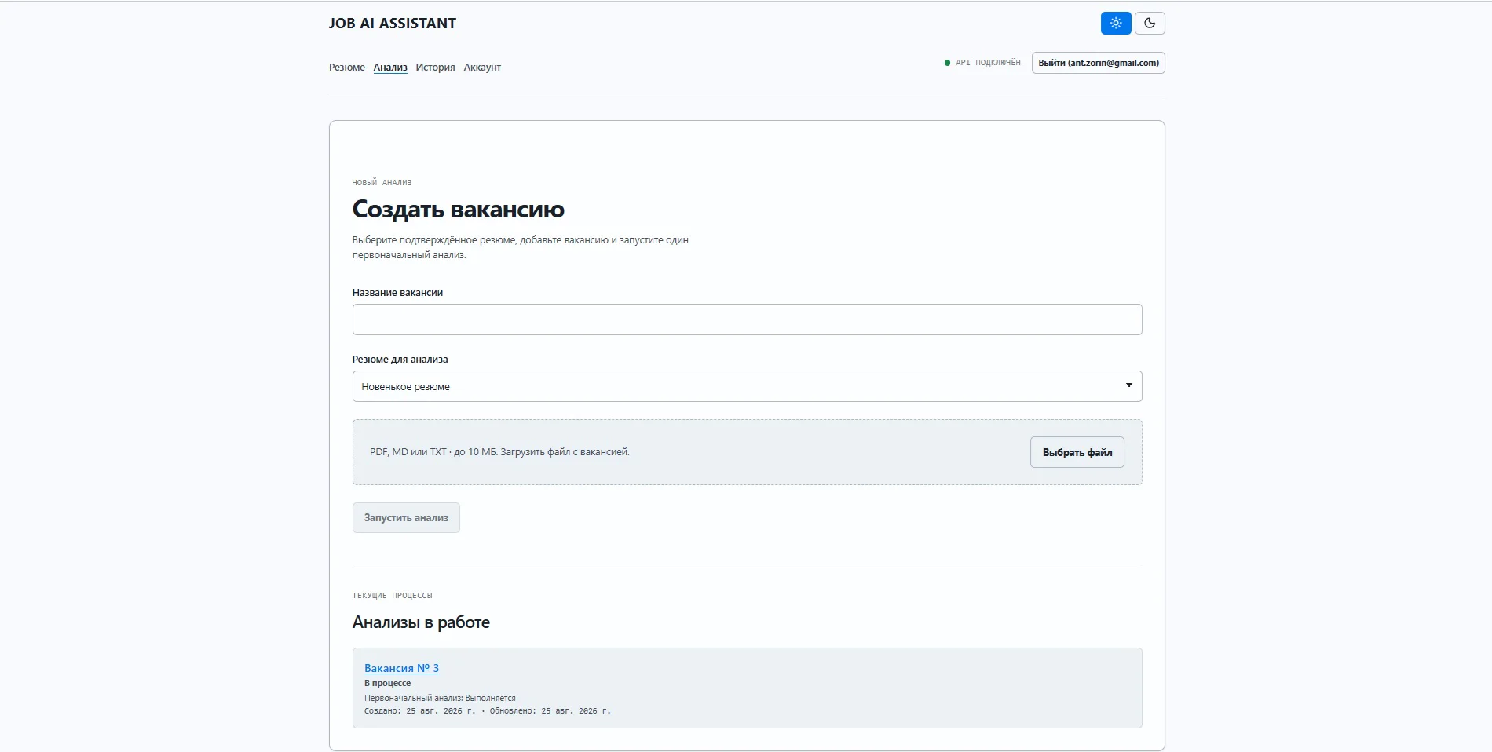Click the ТЕКУЩИЕ ПРОЦЕССЫ label
This screenshot has height=752, width=1492.
(x=392, y=596)
